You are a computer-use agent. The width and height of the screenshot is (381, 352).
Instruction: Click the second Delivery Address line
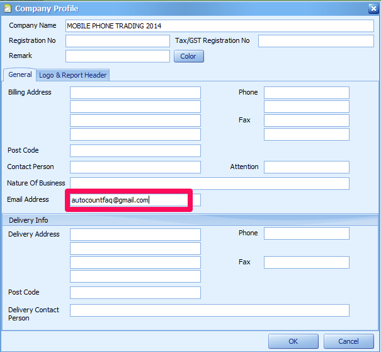pyautogui.click(x=135, y=249)
